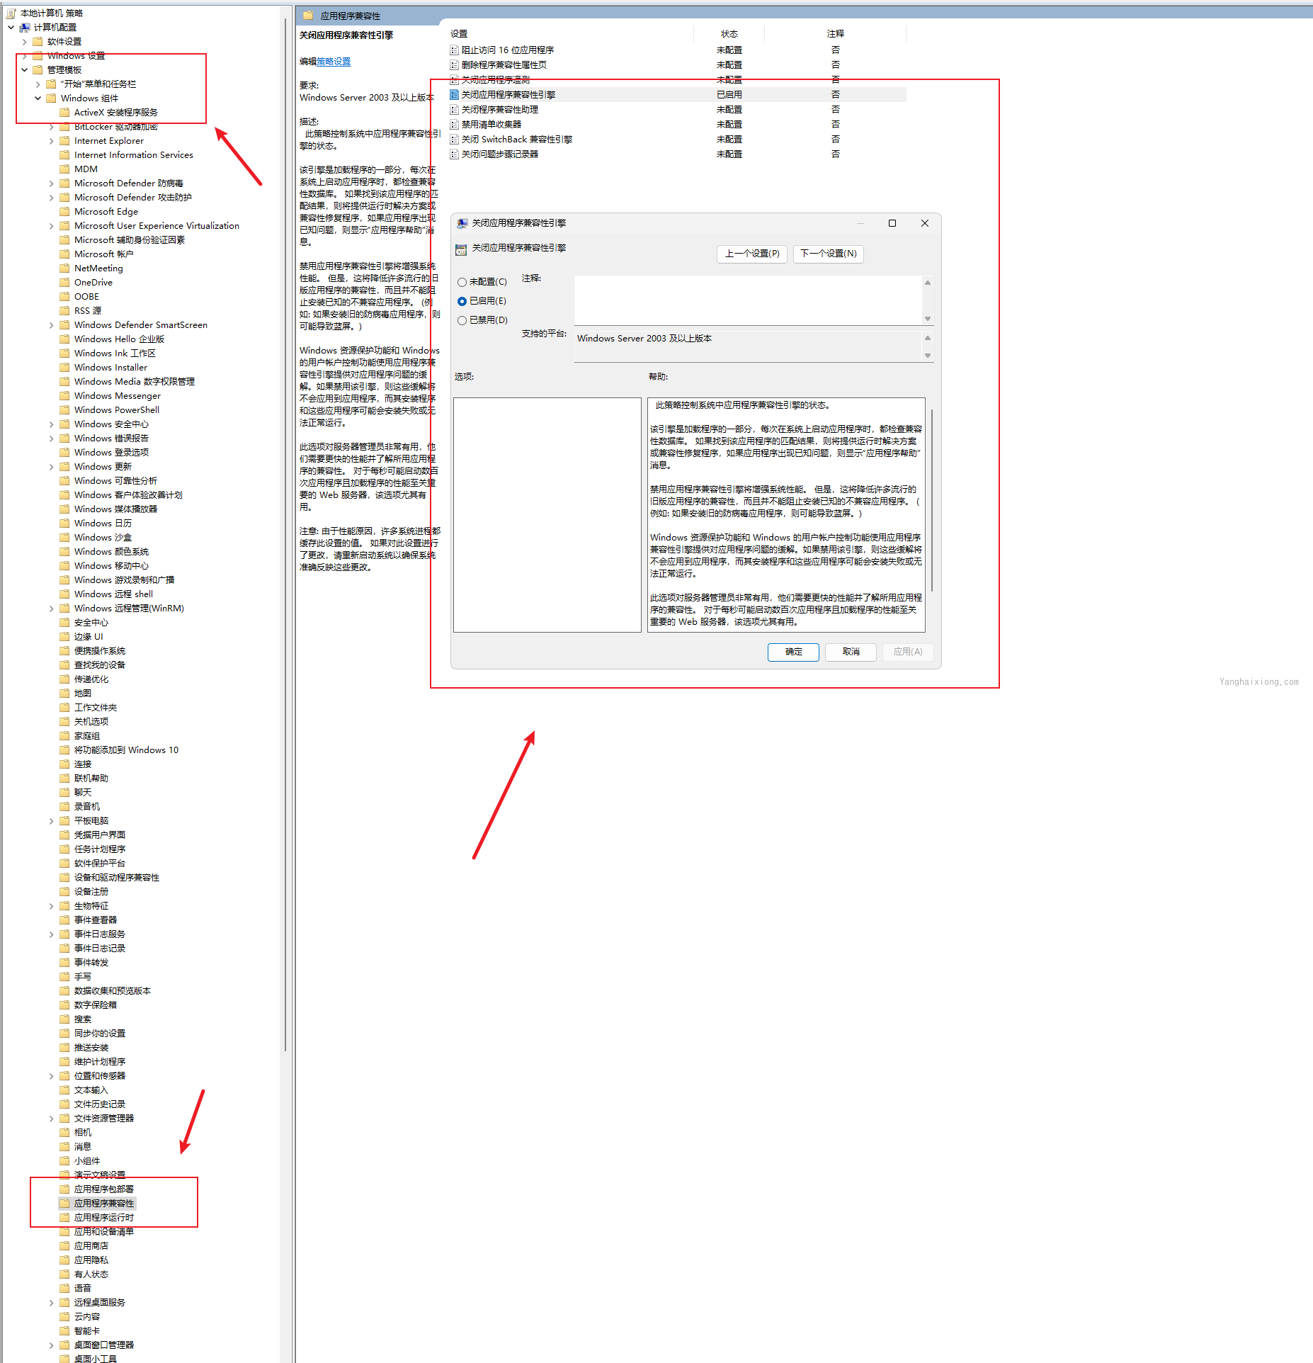This screenshot has height=1363, width=1313.
Task: Click the 应用(A) button
Action: pyautogui.click(x=908, y=652)
